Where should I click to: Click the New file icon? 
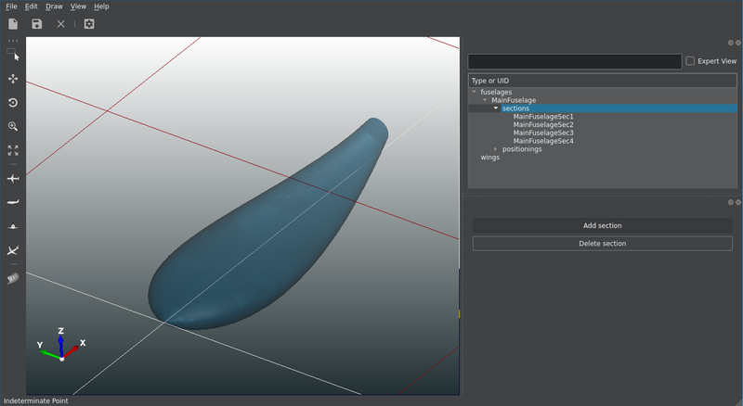pyautogui.click(x=13, y=23)
